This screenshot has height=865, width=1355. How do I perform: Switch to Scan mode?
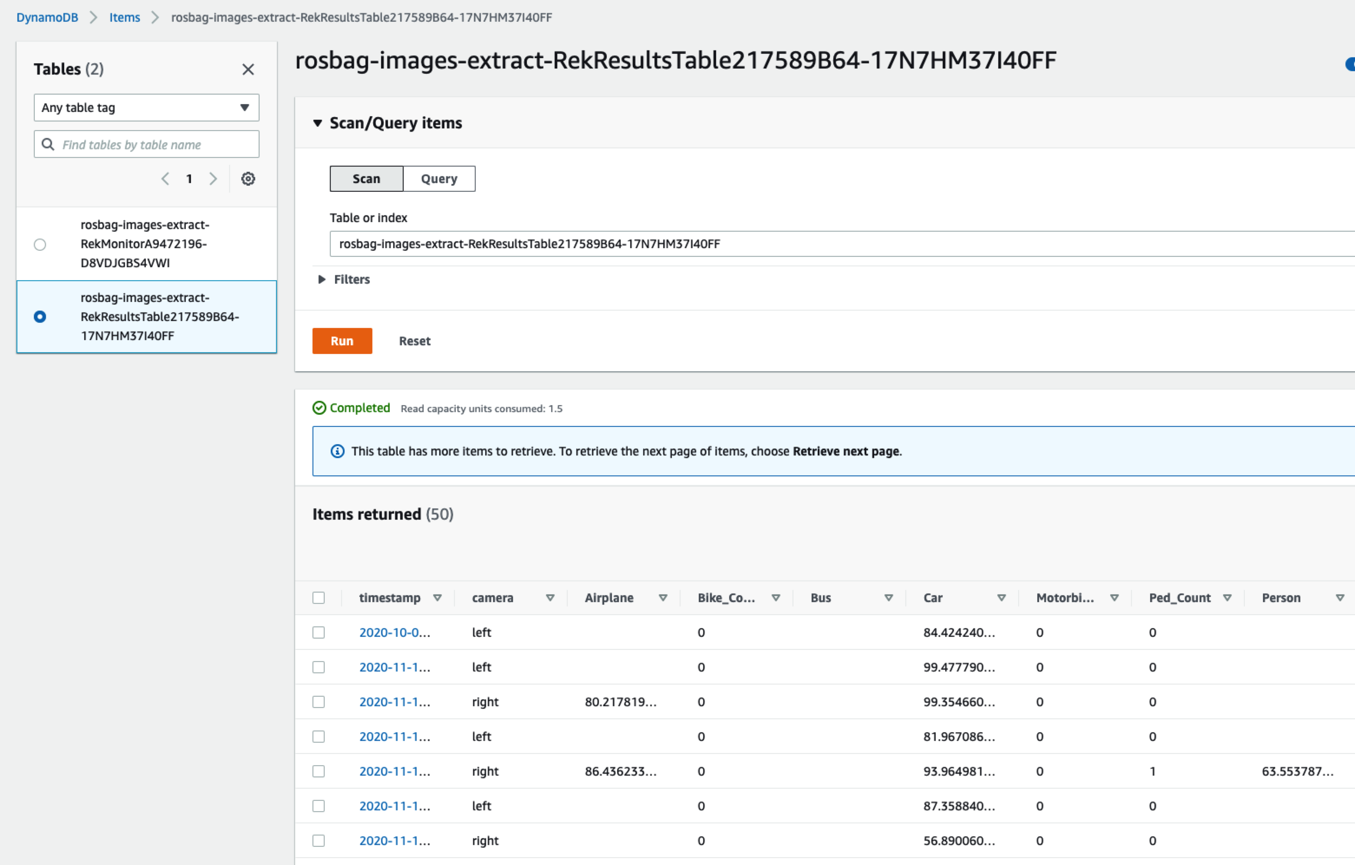(366, 179)
